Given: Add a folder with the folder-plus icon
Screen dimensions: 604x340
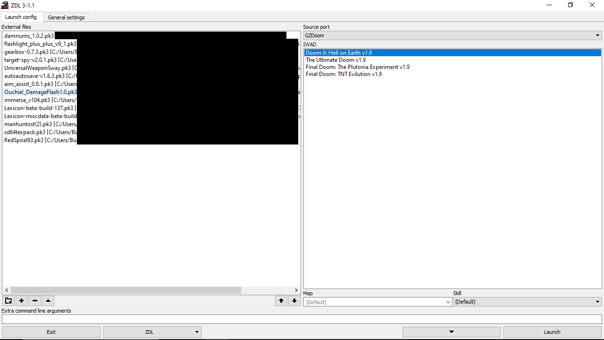Looking at the screenshot, I should tap(8, 301).
